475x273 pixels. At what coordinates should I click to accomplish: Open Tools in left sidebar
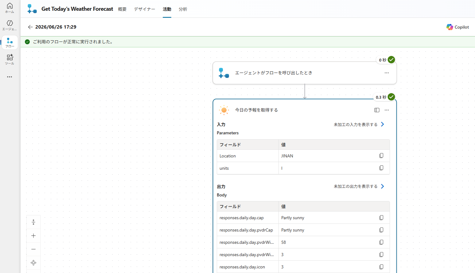click(10, 60)
